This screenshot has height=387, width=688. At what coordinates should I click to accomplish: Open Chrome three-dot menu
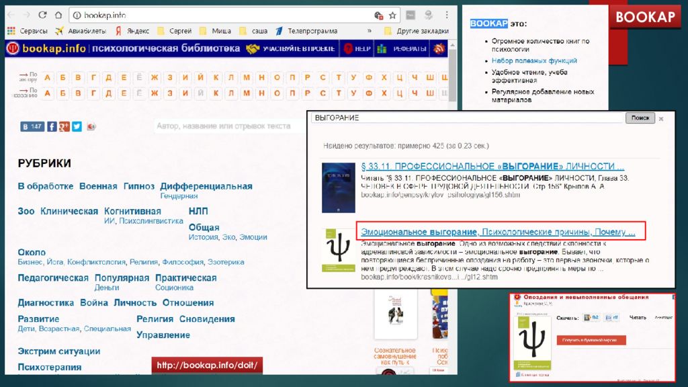coord(447,15)
